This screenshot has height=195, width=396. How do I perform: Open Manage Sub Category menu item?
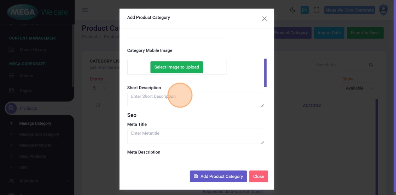point(39,134)
